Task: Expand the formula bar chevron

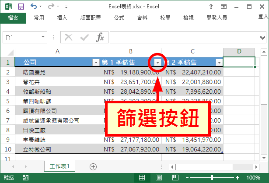Action: 262,38
